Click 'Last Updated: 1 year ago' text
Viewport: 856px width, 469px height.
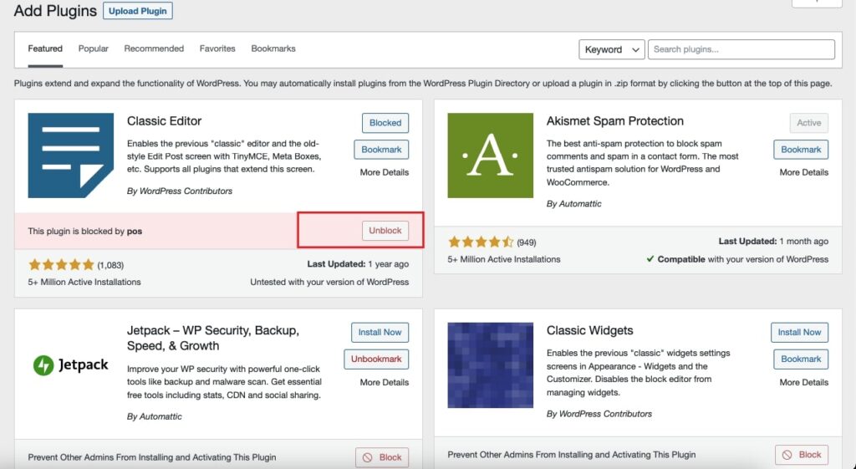point(358,264)
